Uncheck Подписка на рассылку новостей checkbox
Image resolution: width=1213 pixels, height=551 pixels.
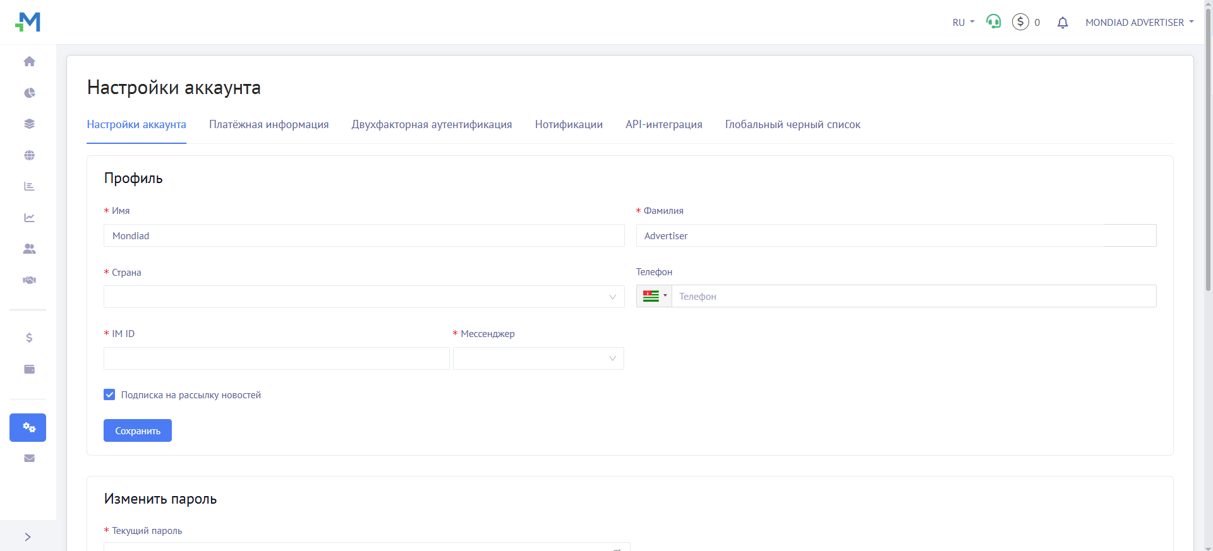(109, 394)
